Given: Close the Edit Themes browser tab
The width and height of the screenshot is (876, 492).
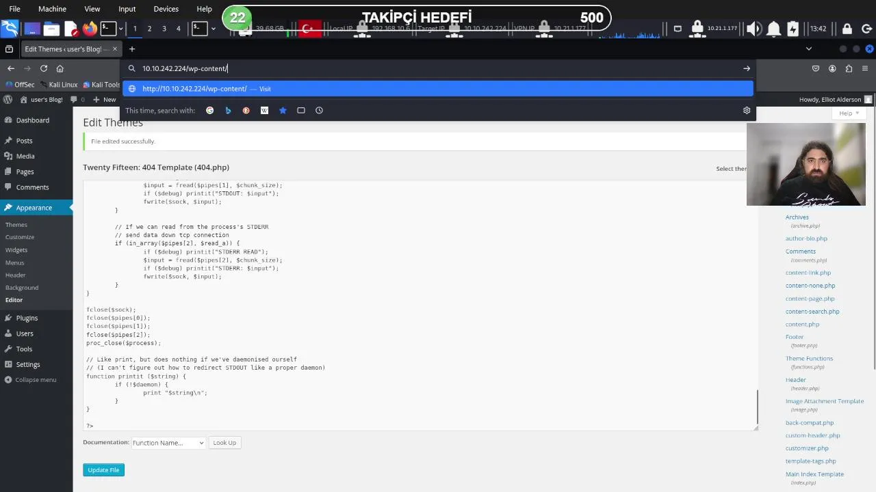Looking at the screenshot, I should click(114, 49).
